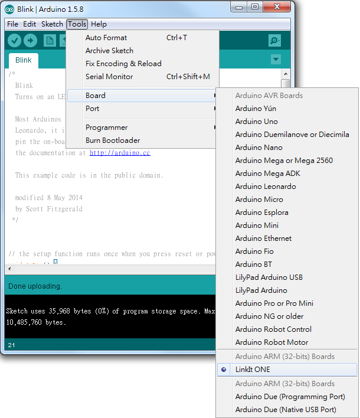Open the Sketch menu
Viewport: 360px width, 418px height.
[52, 24]
